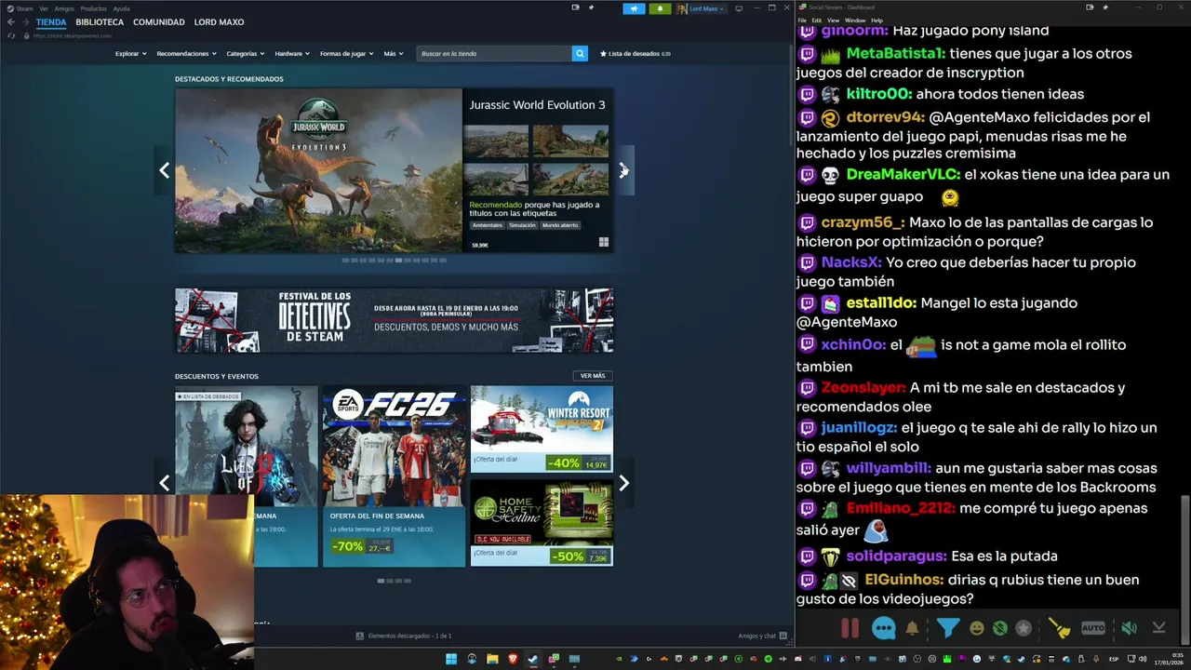Click the search magnifier button in Steam store

[580, 53]
